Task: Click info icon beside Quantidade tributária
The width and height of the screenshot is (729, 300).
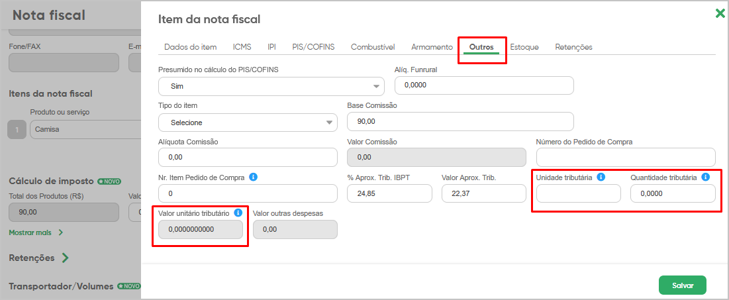Action: [x=705, y=177]
